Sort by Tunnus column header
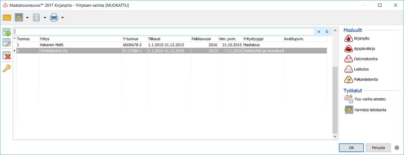The image size is (404, 155). pyautogui.click(x=28, y=39)
